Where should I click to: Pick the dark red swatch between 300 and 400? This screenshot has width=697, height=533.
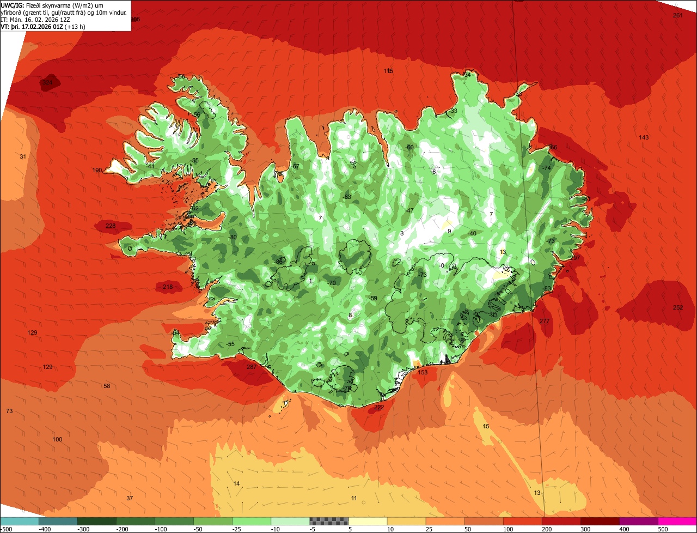pyautogui.click(x=600, y=521)
